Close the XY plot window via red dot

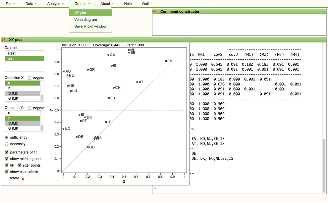pyautogui.click(x=4, y=40)
